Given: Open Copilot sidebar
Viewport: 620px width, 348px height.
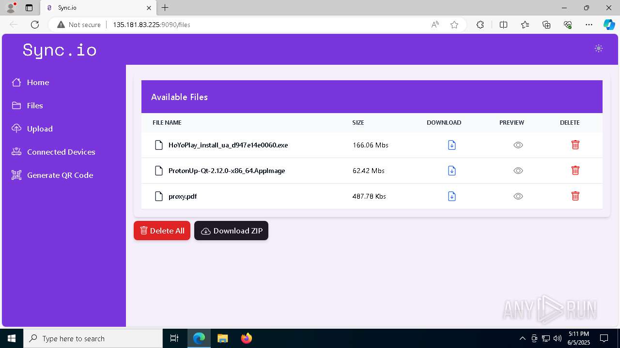Looking at the screenshot, I should click(x=609, y=25).
